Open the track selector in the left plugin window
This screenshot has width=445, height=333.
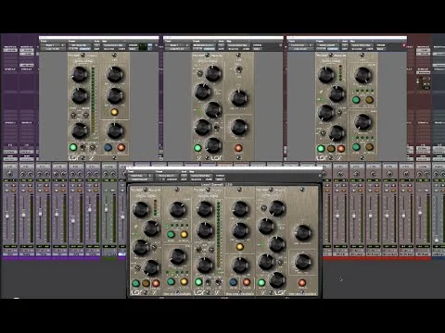coord(51,45)
